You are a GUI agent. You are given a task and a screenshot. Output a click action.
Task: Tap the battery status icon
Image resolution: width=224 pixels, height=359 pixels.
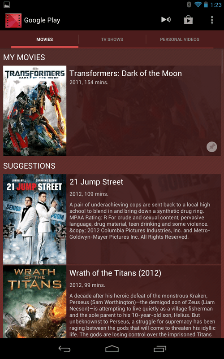pyautogui.click(x=206, y=4)
